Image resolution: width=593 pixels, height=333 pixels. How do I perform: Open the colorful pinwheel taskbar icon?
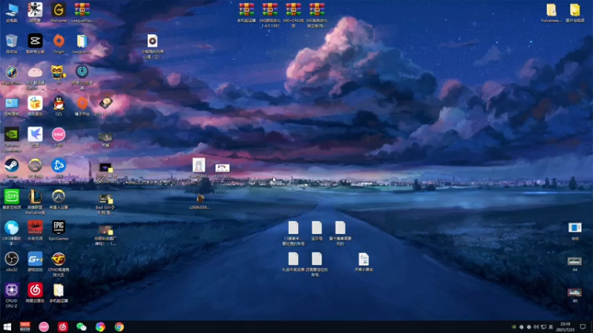[100, 326]
